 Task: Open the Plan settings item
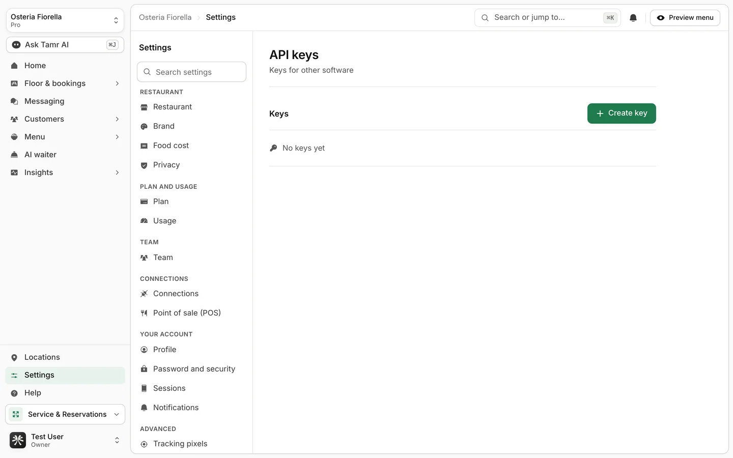point(191,202)
